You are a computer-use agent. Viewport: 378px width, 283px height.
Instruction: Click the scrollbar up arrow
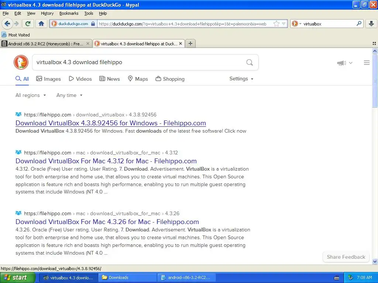375,51
